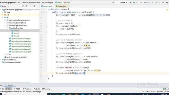Click the taskbar clock showing 04:32 PM

[164, 94]
